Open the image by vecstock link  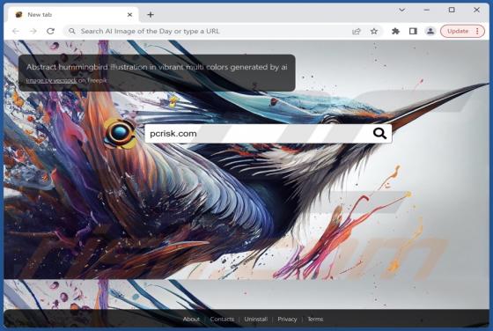[x=51, y=80]
